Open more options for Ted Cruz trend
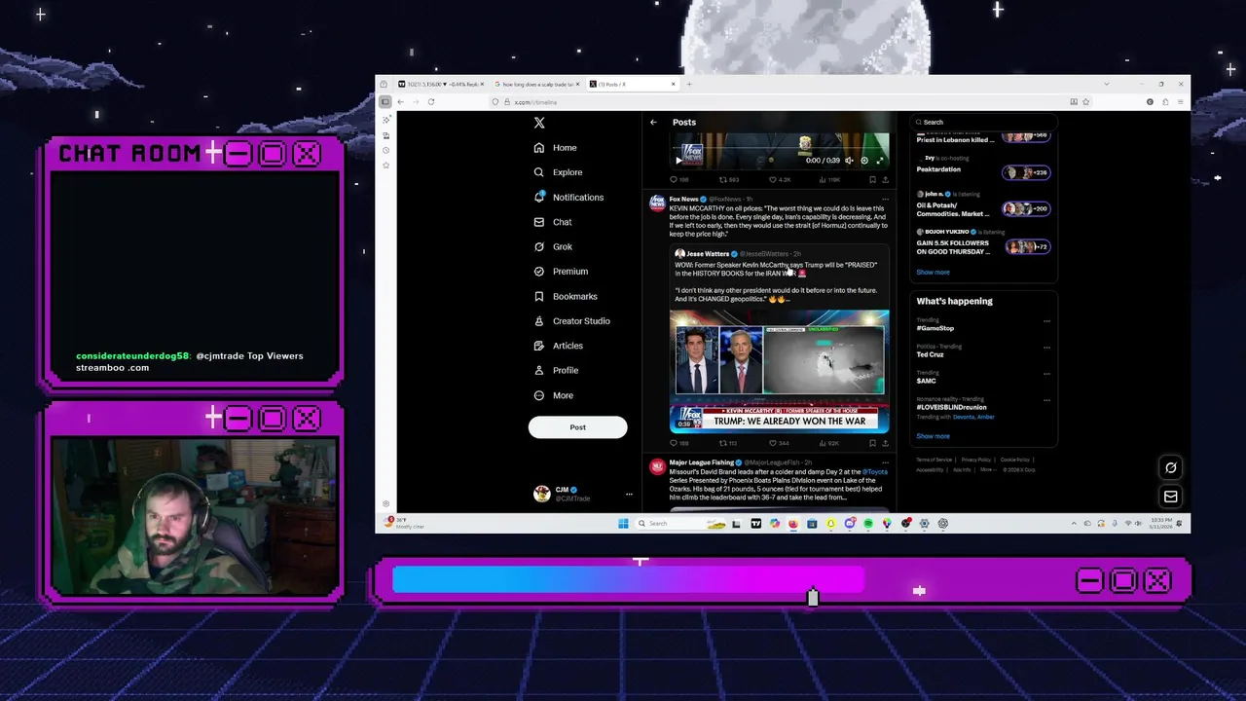The width and height of the screenshot is (1246, 701). (x=1046, y=348)
